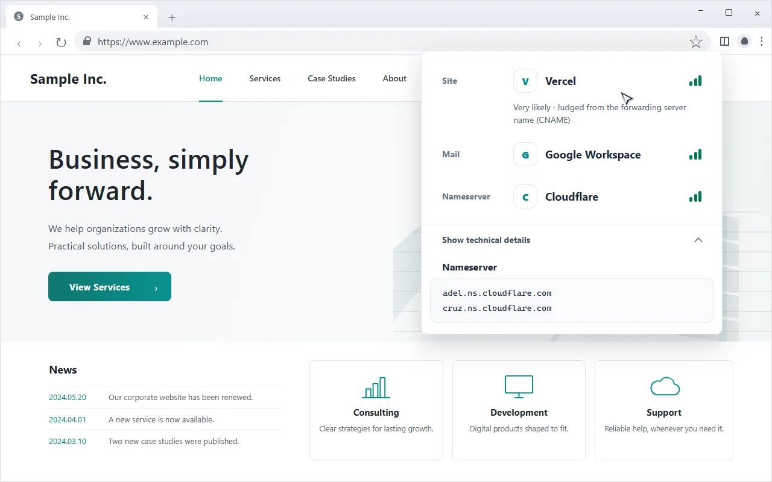
Task: Click the Consulting bar chart icon
Action: tap(376, 387)
